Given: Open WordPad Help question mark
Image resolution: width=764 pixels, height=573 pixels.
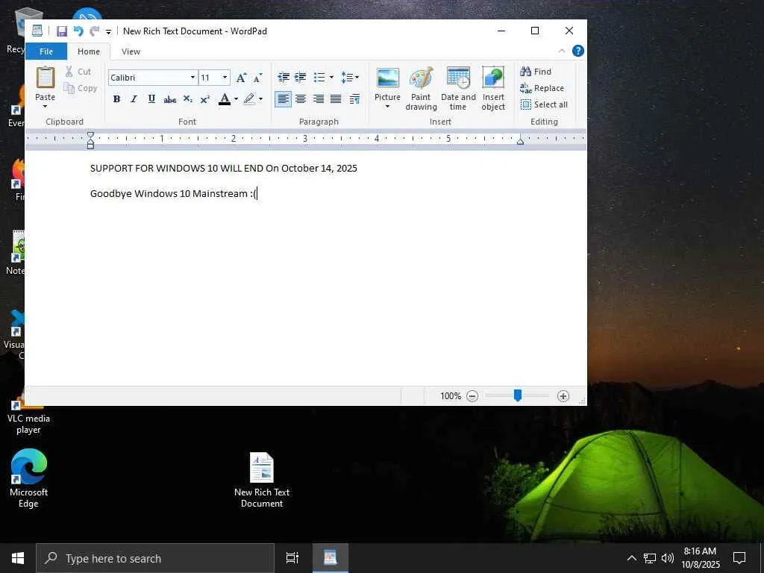Looking at the screenshot, I should [578, 51].
